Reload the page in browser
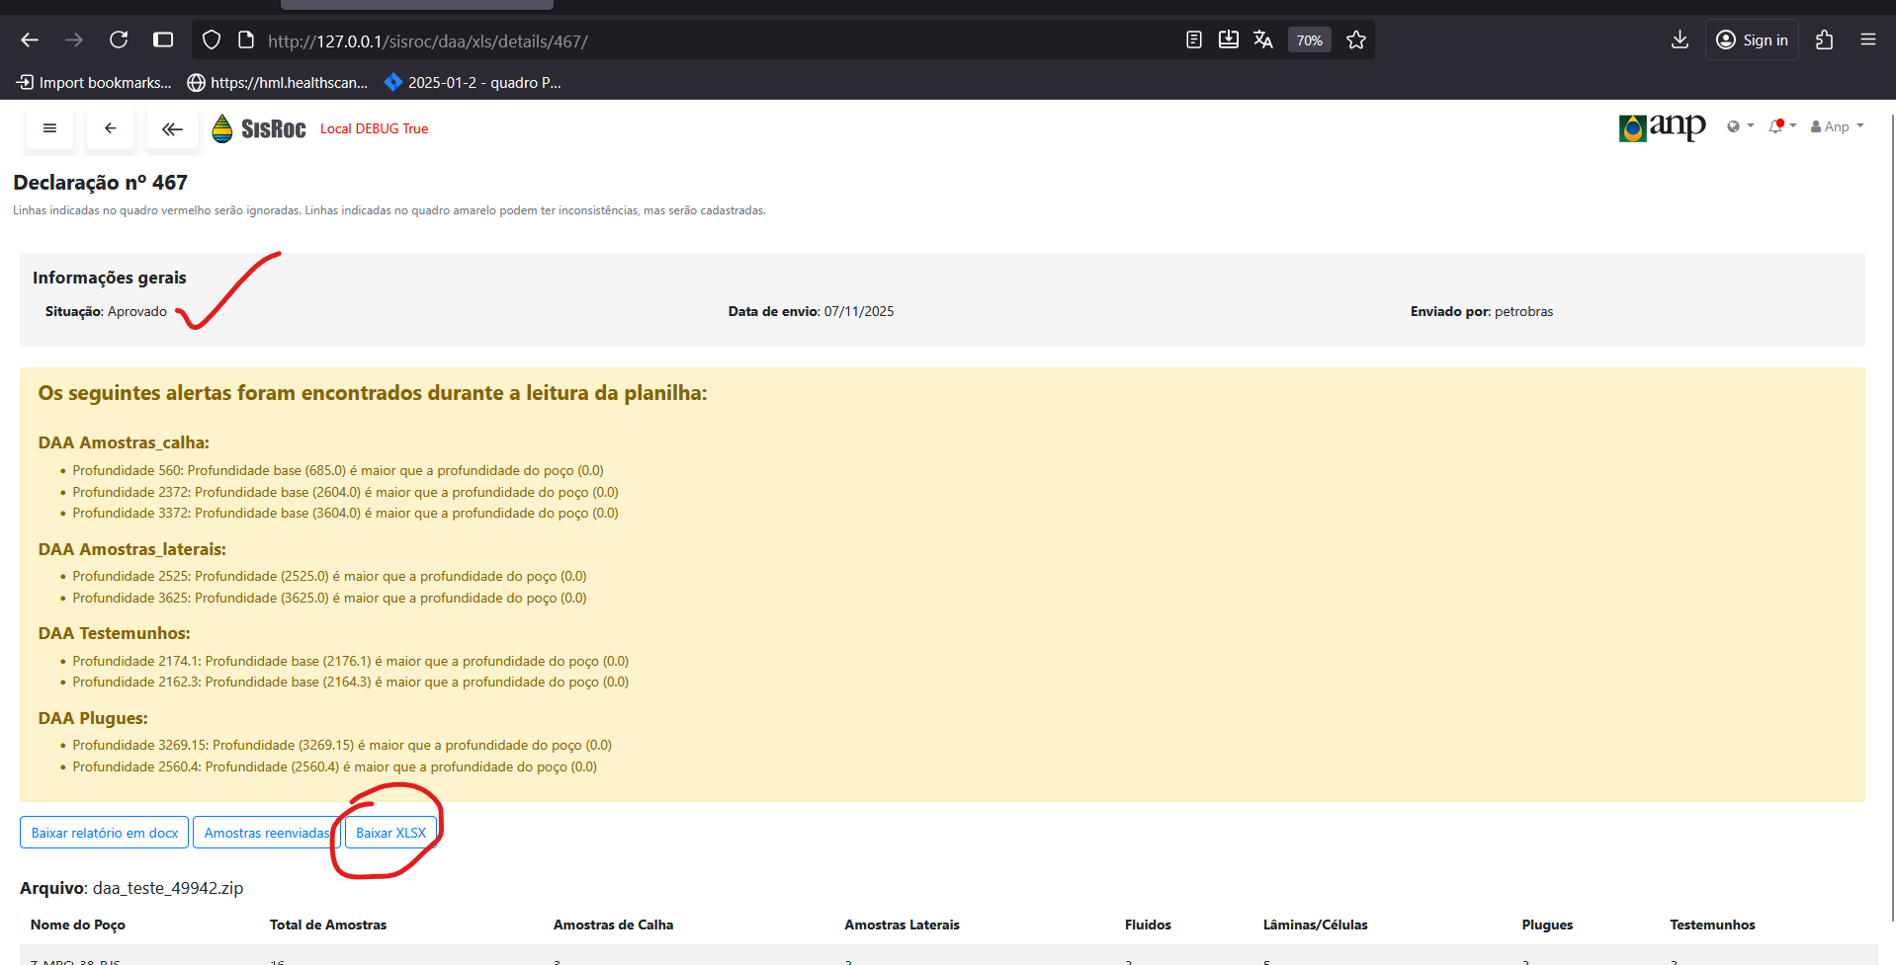This screenshot has height=965, width=1896. (119, 40)
